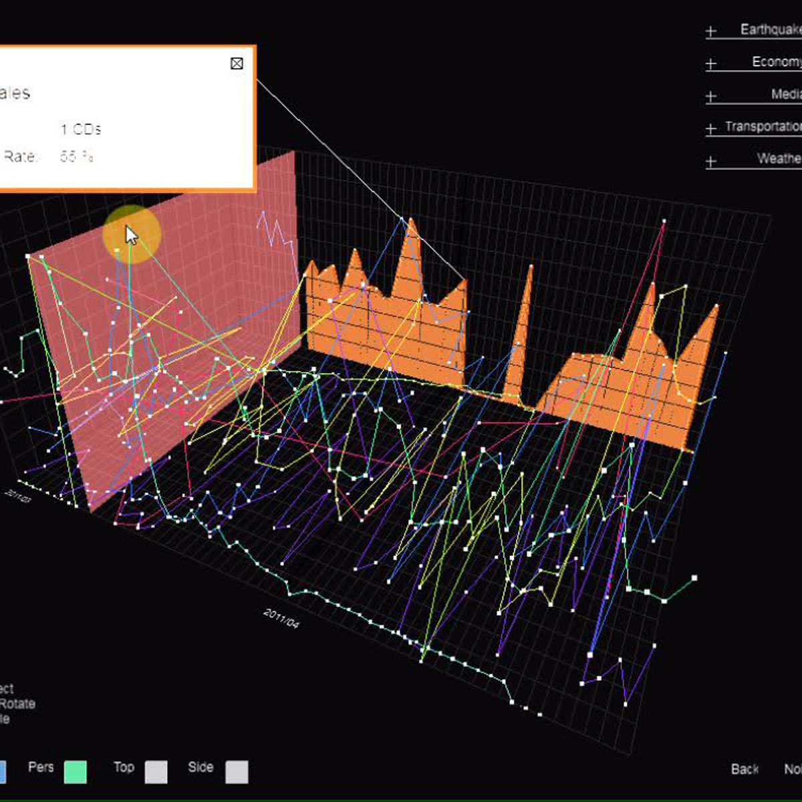The image size is (802, 802).
Task: Expand the Media category with its plus
Action: [711, 96]
